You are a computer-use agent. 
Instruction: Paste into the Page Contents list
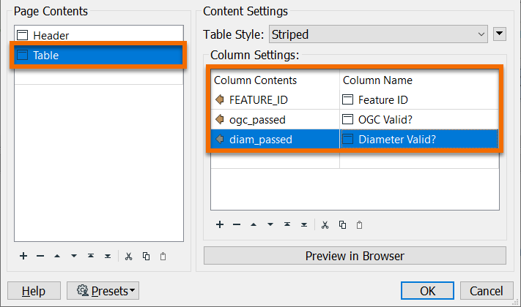163,256
